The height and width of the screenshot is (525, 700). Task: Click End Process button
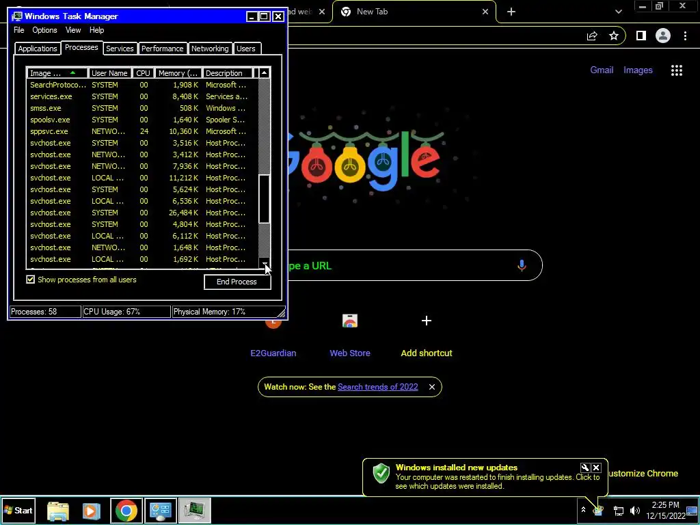pyautogui.click(x=237, y=282)
